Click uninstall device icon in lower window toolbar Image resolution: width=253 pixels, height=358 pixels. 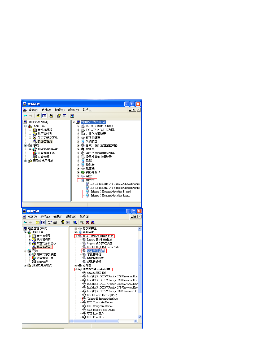point(87,222)
